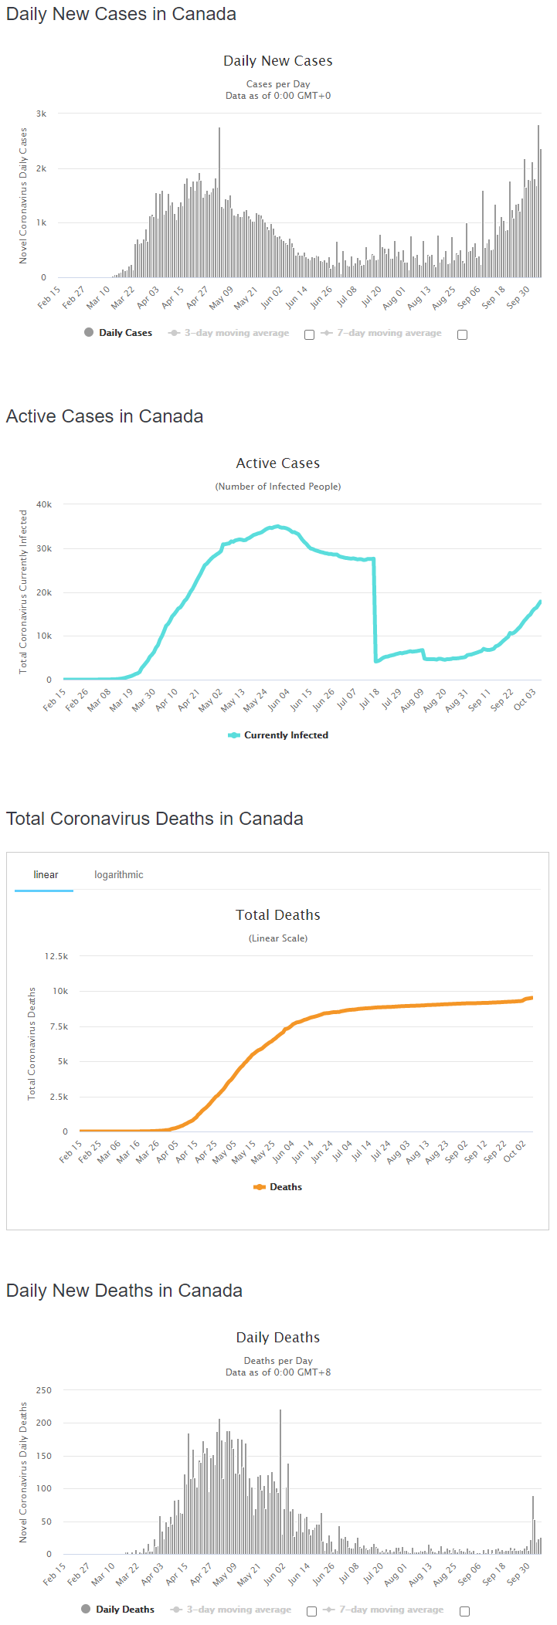Click 3-day moving average marker under Daily Deaths
Viewport: 557px width, 1625px height.
coord(176,1610)
